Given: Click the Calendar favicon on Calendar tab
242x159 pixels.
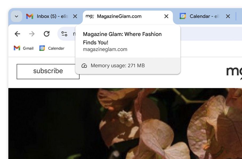Looking at the screenshot, I should pyautogui.click(x=183, y=16).
